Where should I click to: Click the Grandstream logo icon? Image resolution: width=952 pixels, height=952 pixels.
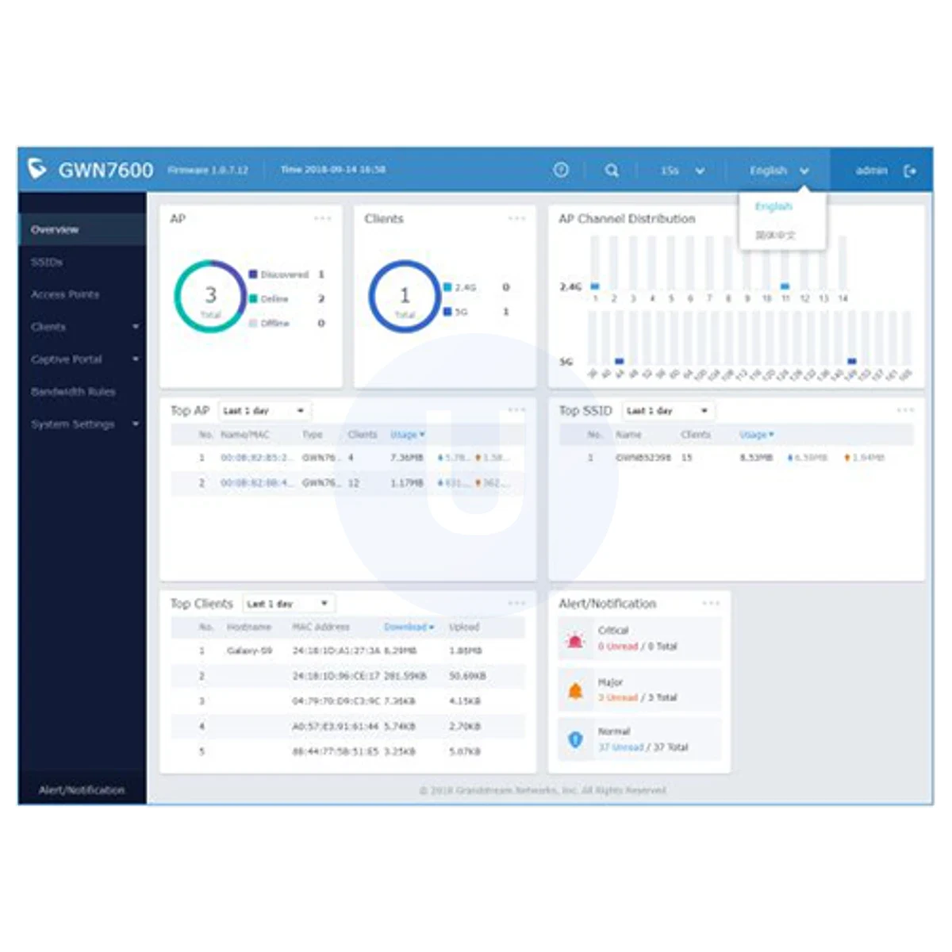point(37,169)
